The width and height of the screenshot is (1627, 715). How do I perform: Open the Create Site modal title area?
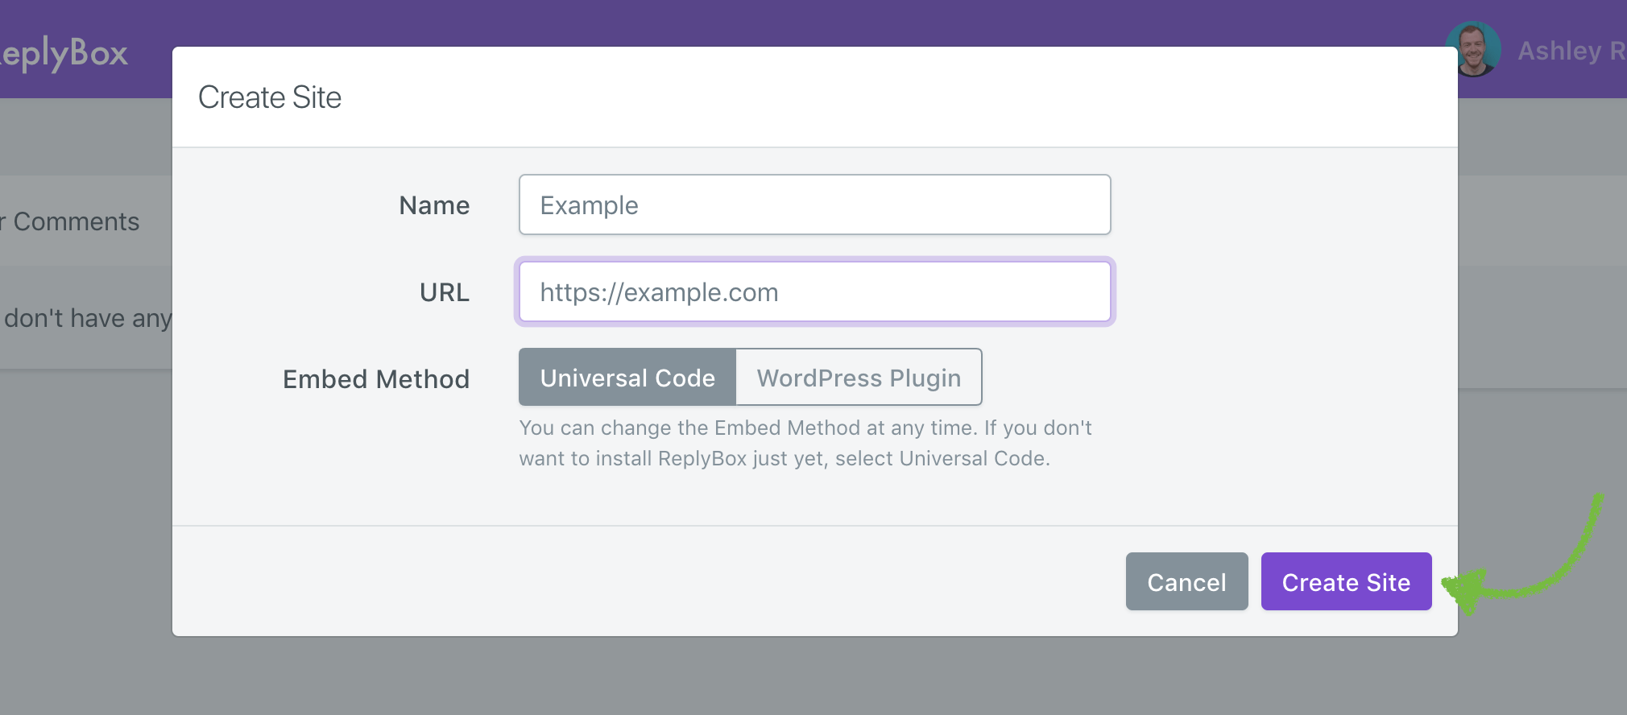point(270,97)
